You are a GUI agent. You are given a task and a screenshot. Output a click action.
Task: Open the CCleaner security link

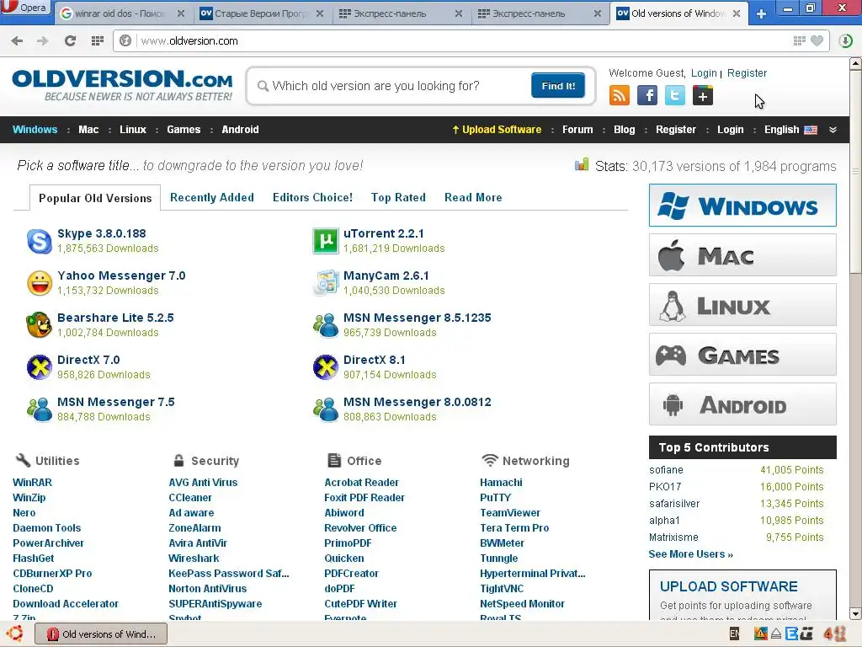click(x=190, y=497)
